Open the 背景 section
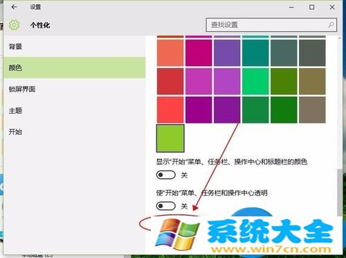The height and width of the screenshot is (258, 346). tap(74, 46)
